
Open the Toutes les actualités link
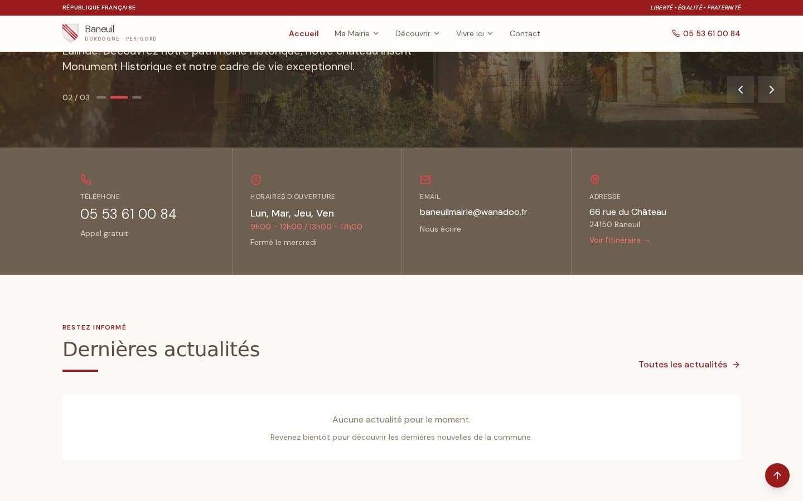tap(689, 365)
